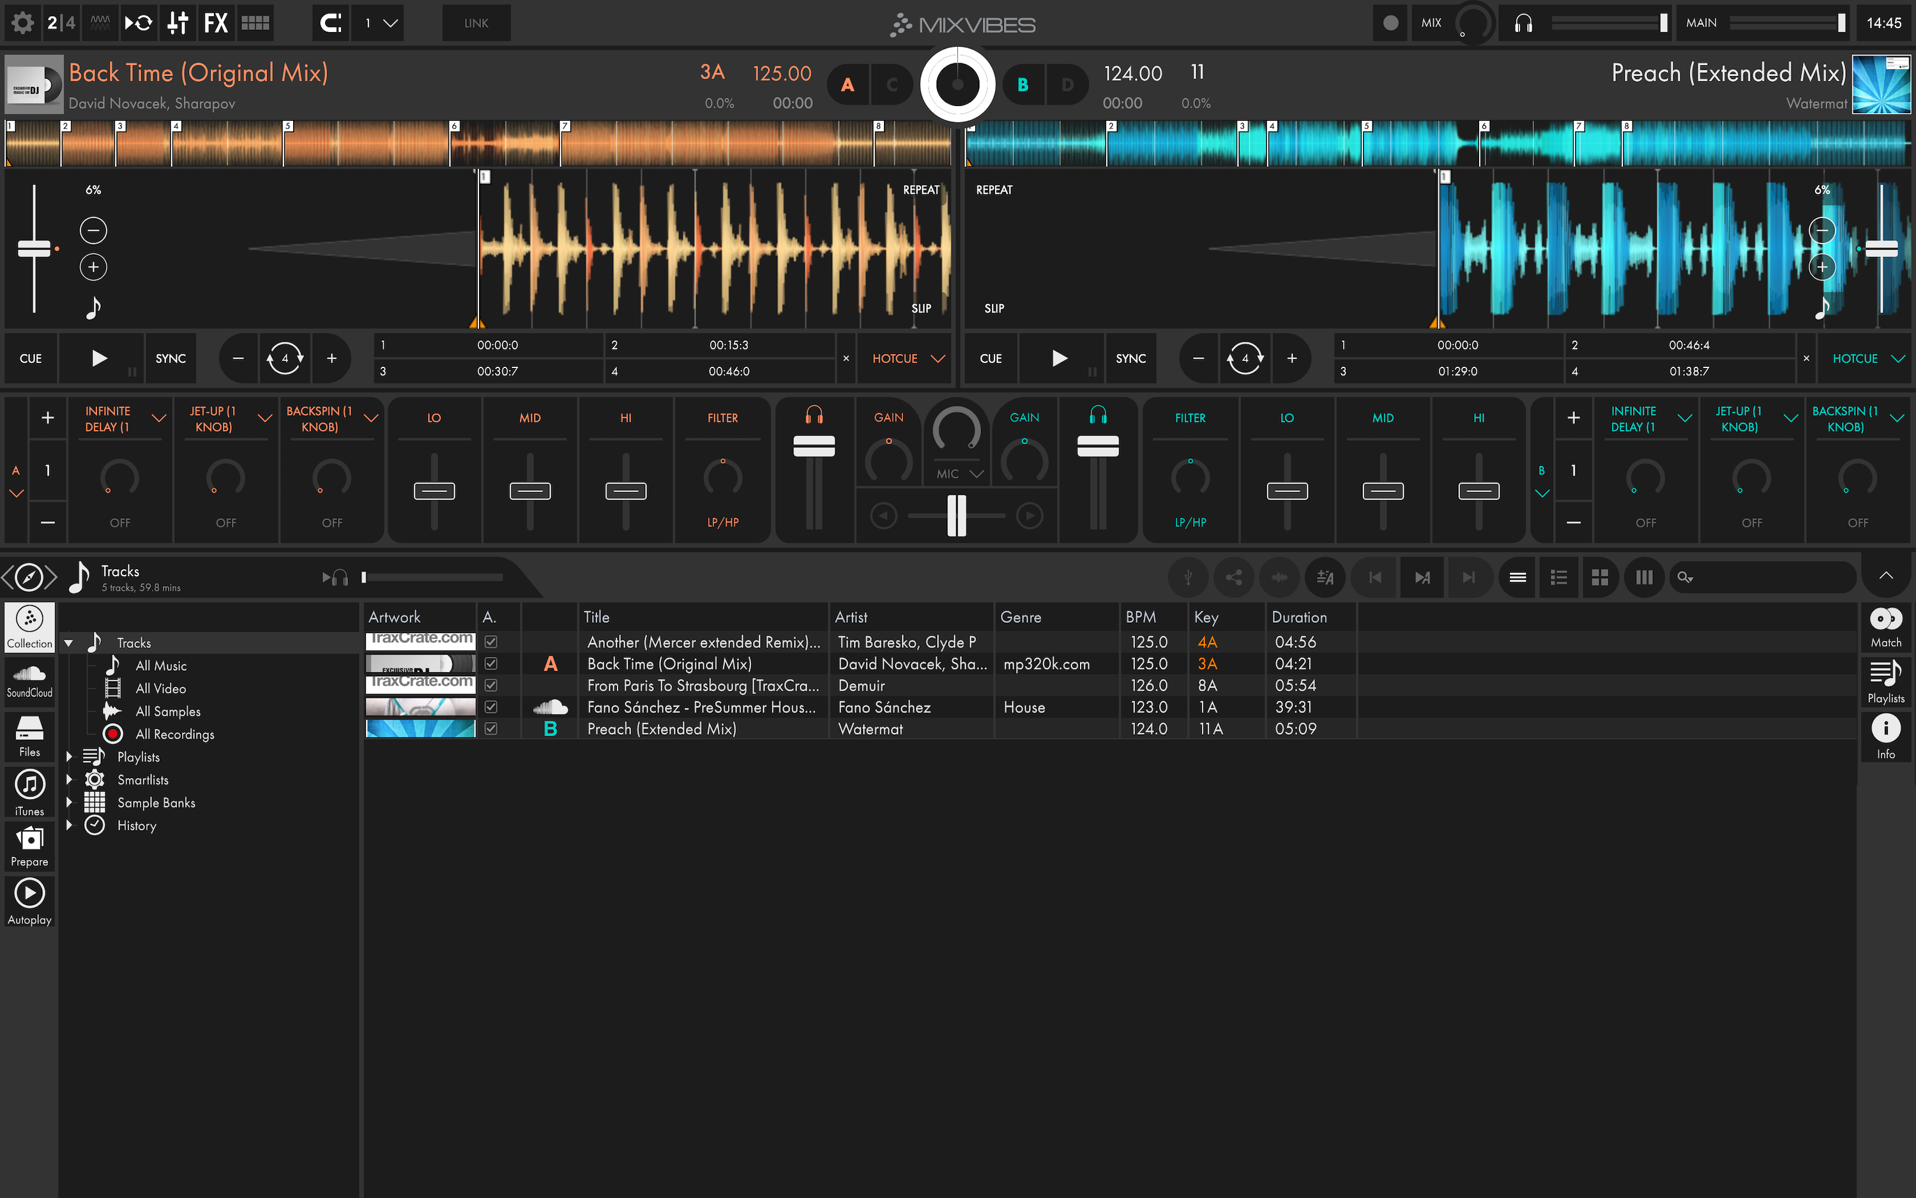Show the sample pads grid icon

(x=255, y=23)
